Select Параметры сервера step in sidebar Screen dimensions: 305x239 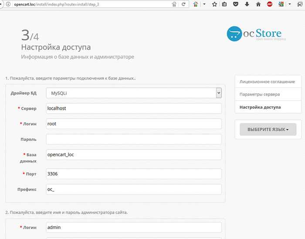pyautogui.click(x=268, y=94)
